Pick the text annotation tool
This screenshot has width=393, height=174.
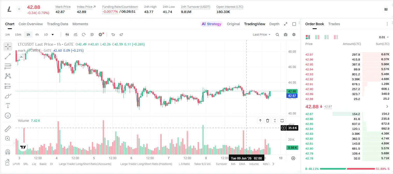(8, 106)
